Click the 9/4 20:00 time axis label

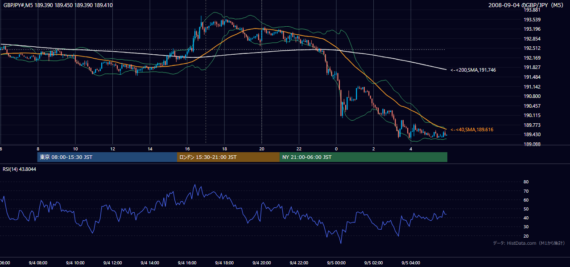[x=261, y=263]
